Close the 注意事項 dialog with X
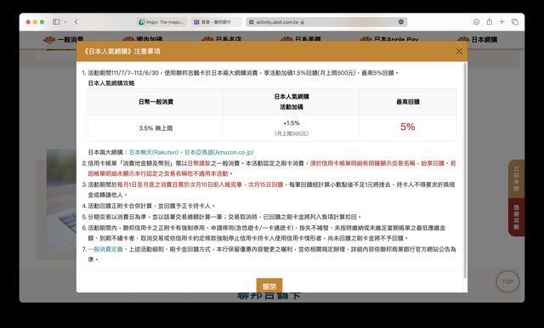 point(459,51)
